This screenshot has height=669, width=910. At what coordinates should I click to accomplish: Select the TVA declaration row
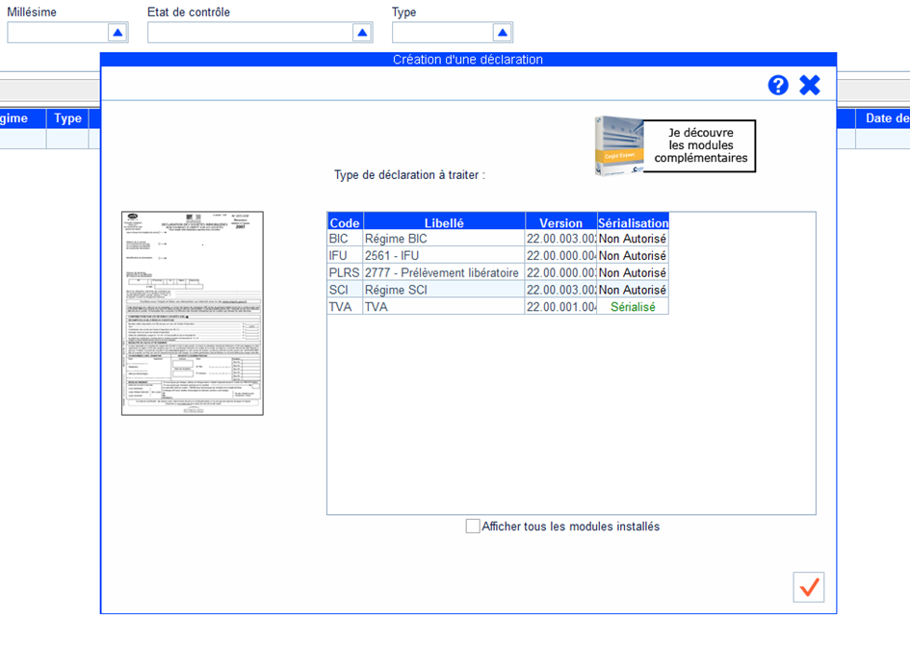[443, 306]
